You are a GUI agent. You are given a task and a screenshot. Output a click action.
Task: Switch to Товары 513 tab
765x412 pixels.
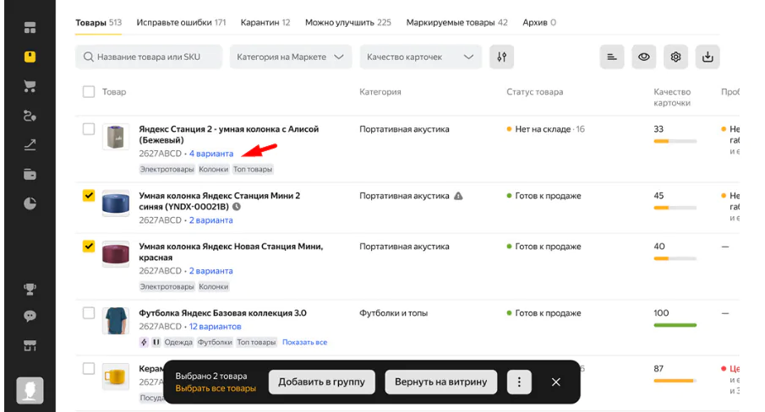[x=99, y=23]
